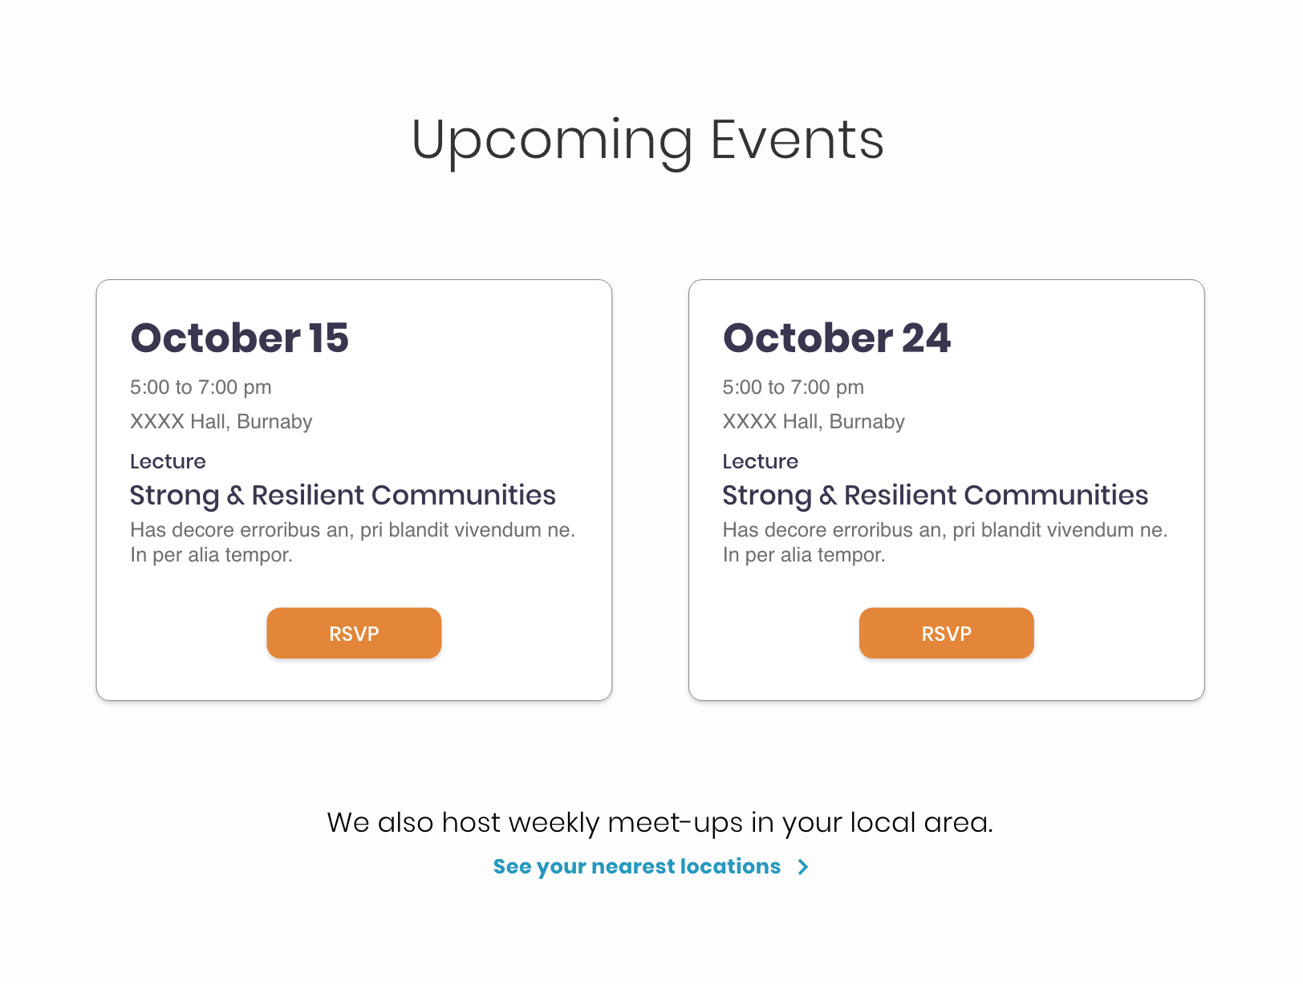Click the chevron arrow next to nearest locations
The width and height of the screenshot is (1303, 993).
[802, 866]
